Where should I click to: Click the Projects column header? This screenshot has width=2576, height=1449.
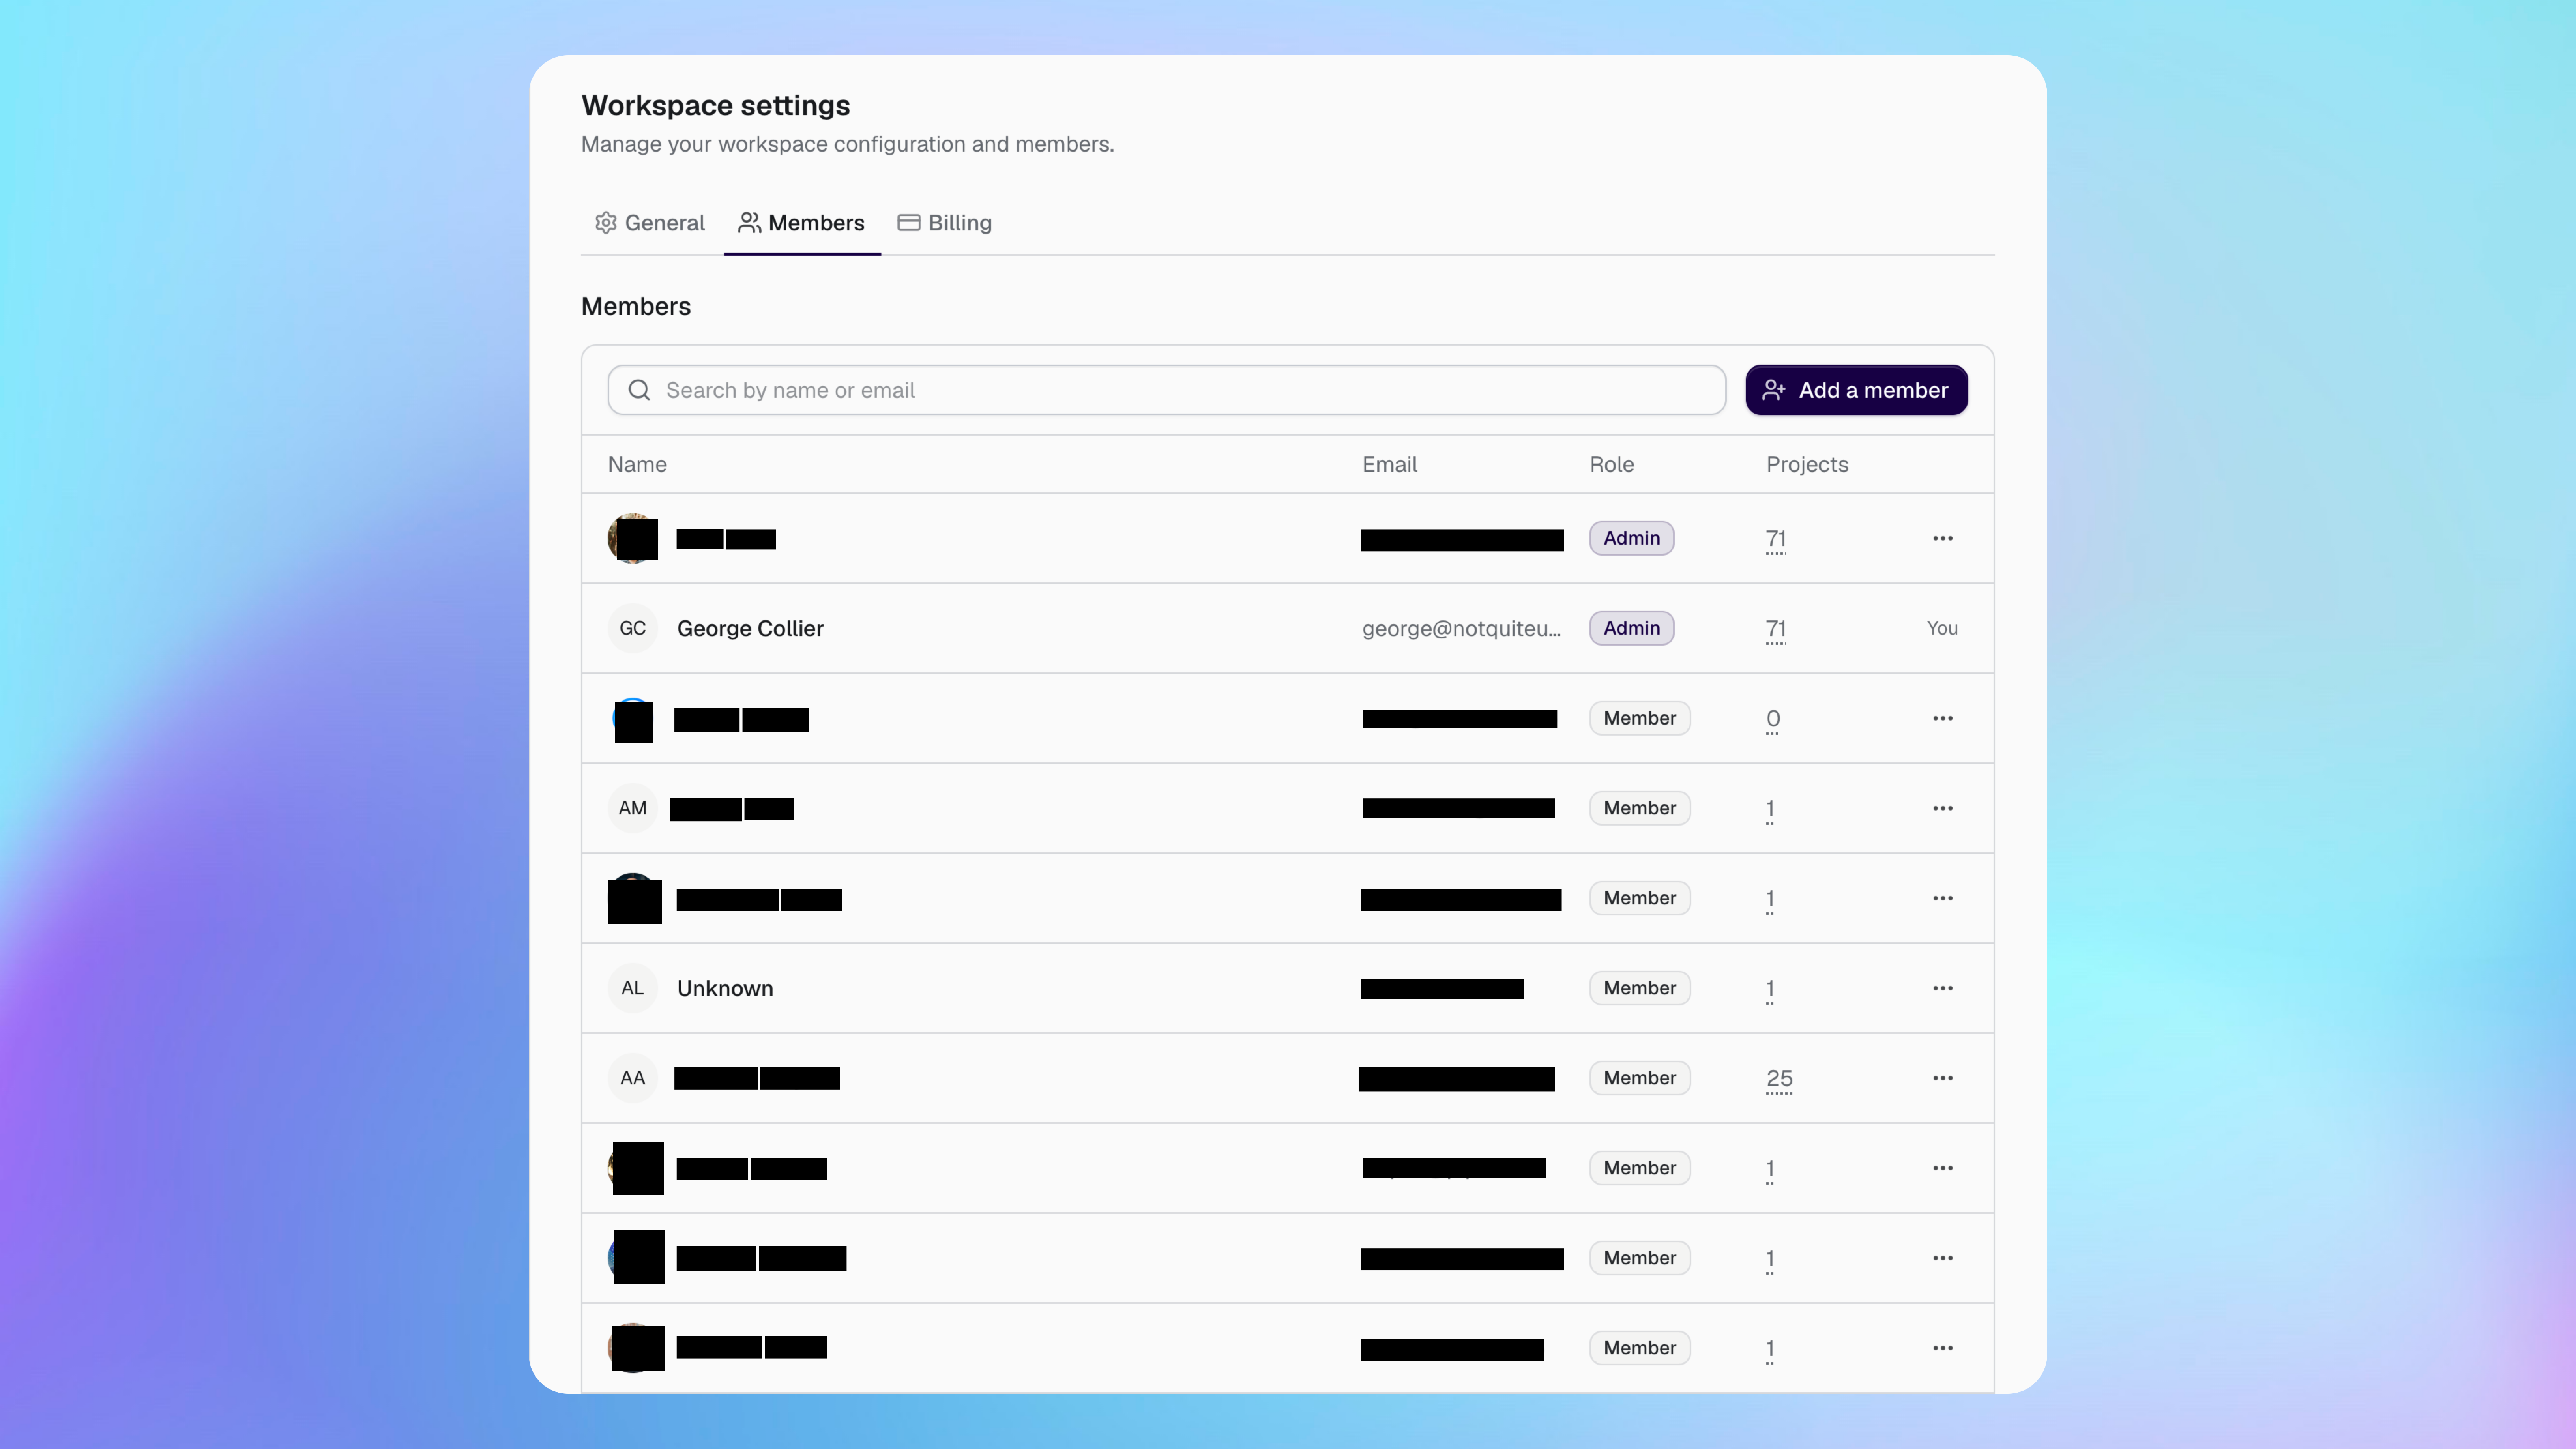(x=1807, y=464)
